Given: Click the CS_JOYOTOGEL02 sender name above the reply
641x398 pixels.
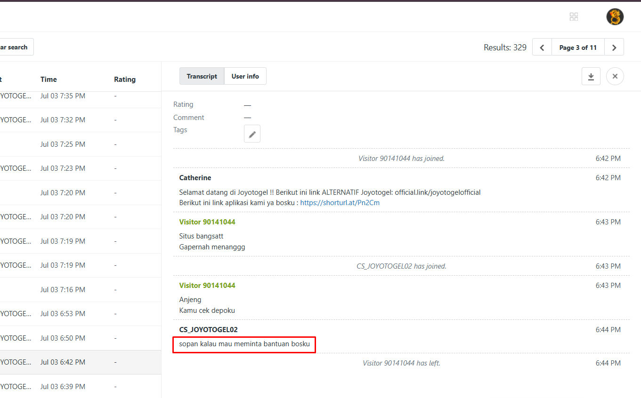Looking at the screenshot, I should click(x=209, y=330).
